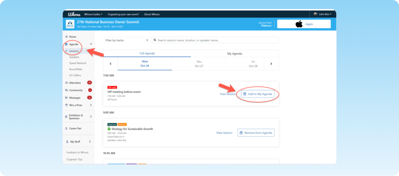
Task: Open About Whova menu item
Action: coord(152,14)
